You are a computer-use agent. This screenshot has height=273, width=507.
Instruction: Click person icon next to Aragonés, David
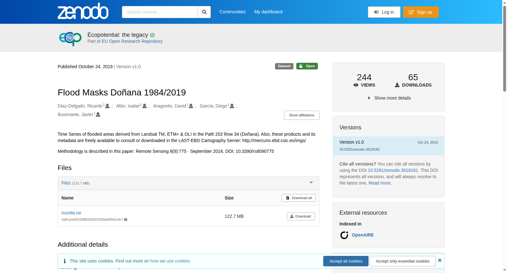tap(191, 106)
